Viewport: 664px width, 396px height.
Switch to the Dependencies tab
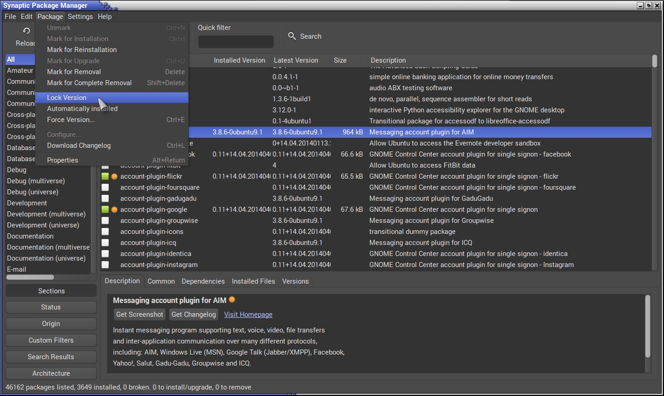(203, 281)
